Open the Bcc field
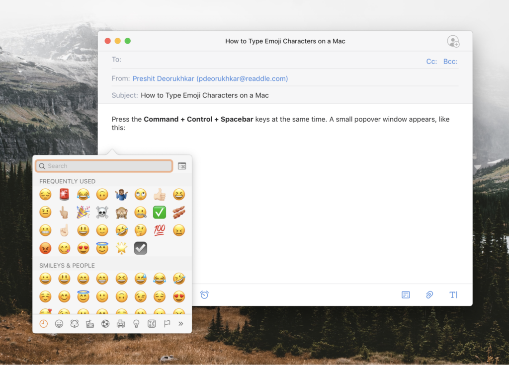Screen dimensions: 509x365 tap(450, 61)
